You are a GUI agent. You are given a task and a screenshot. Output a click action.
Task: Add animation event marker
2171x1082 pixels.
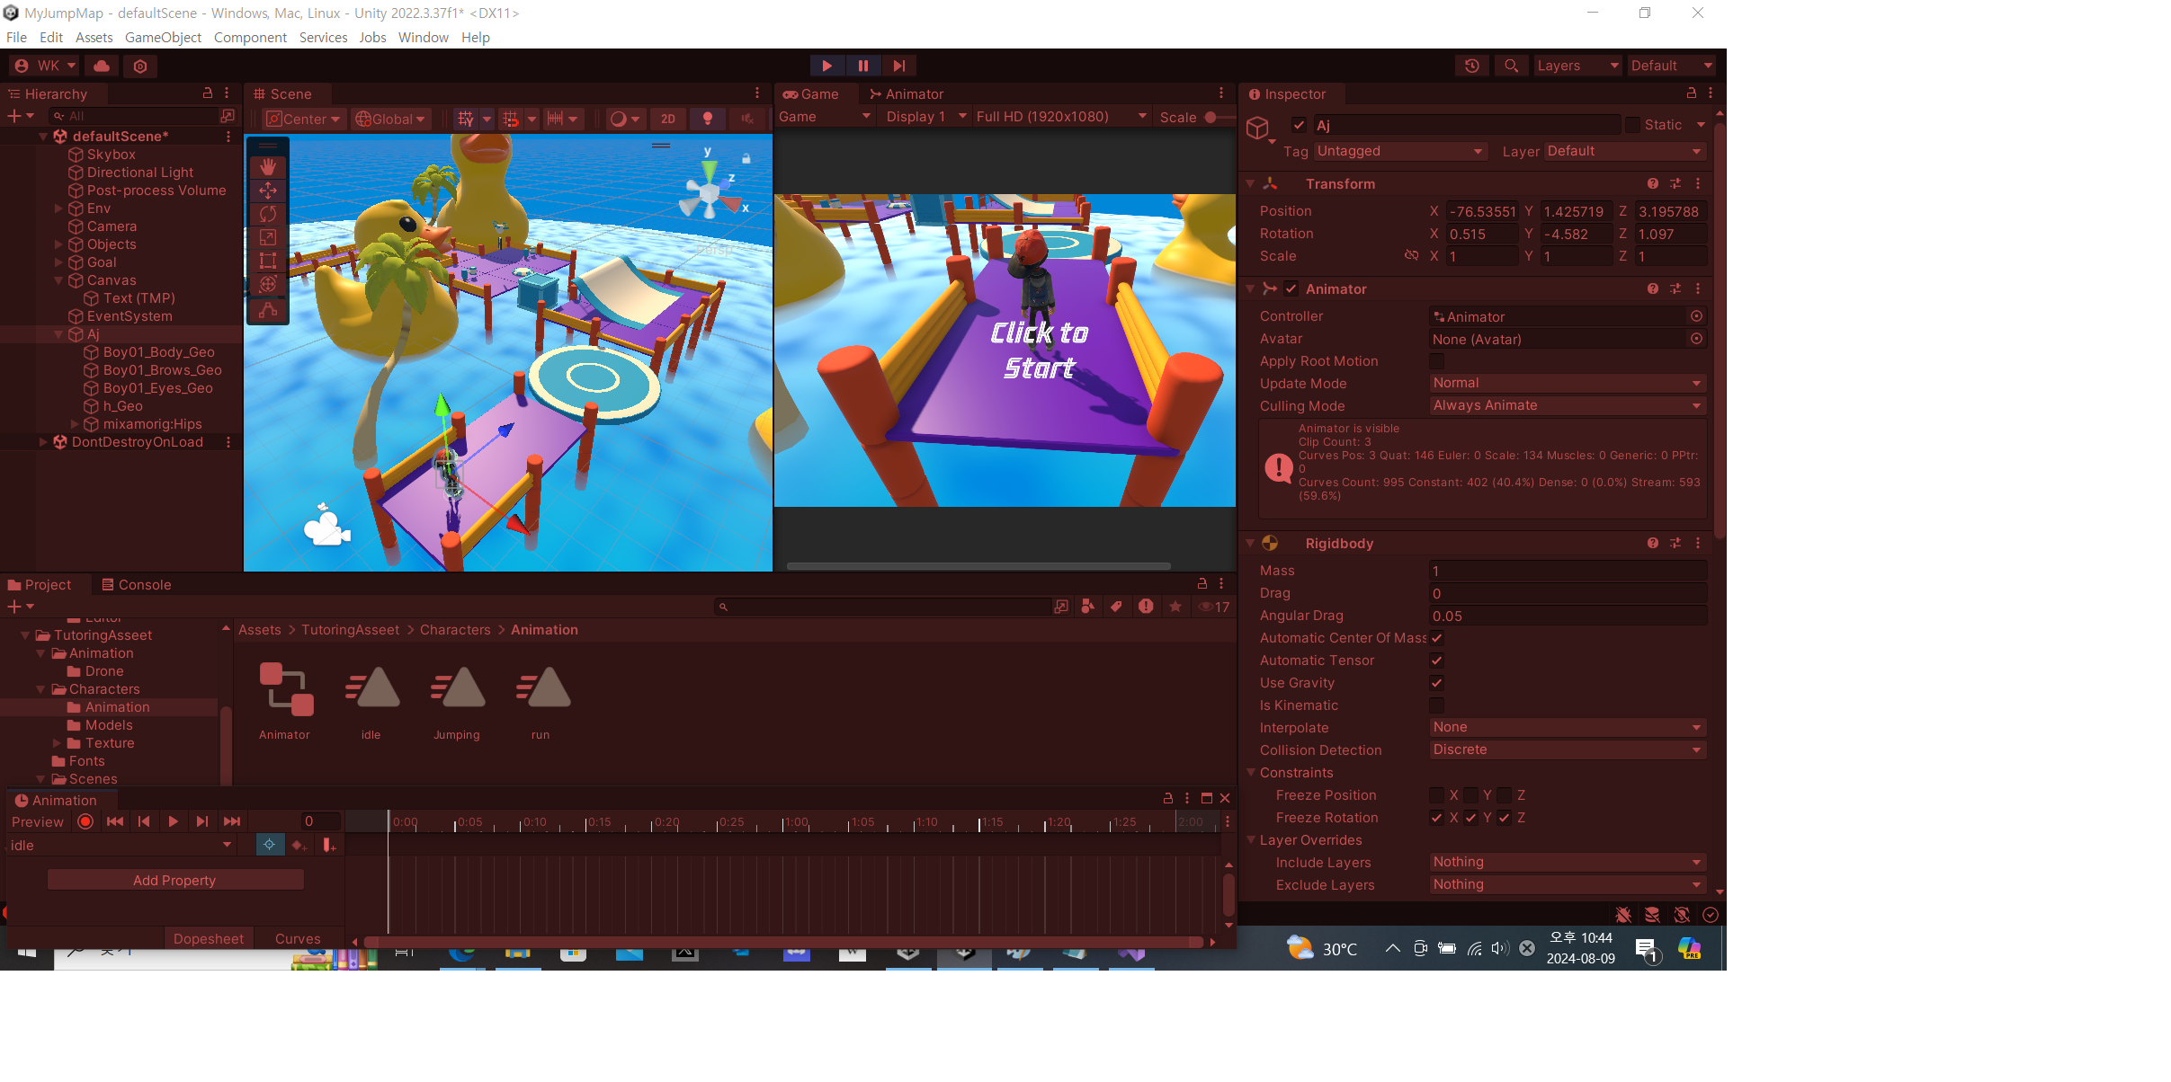329,845
